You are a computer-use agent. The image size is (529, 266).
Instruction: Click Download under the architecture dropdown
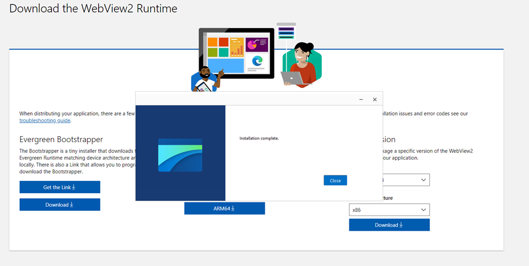coord(389,225)
